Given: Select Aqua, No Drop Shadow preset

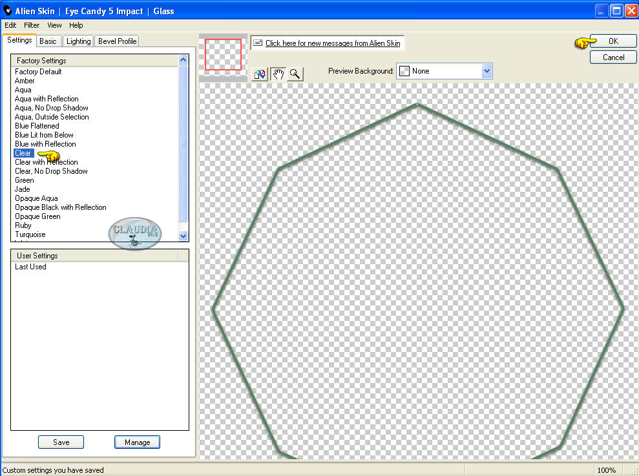Looking at the screenshot, I should (x=51, y=108).
